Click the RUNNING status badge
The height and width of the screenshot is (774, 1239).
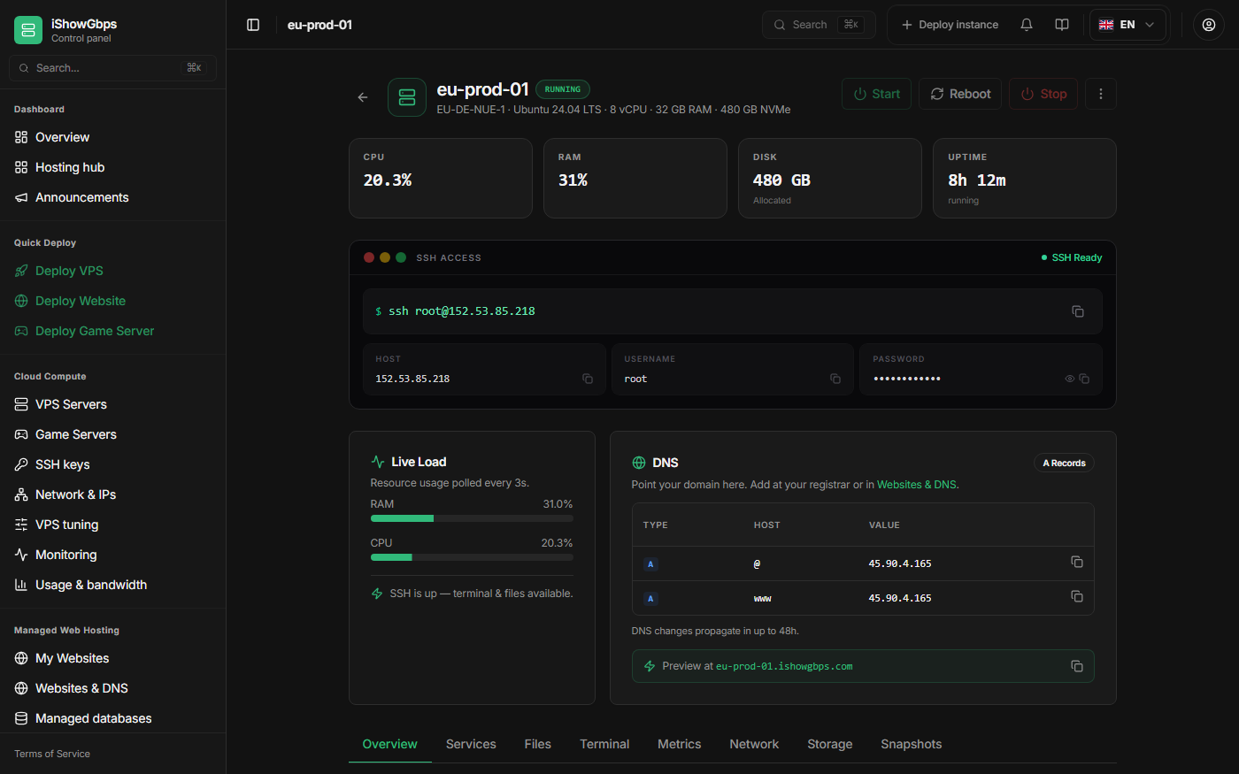point(563,89)
